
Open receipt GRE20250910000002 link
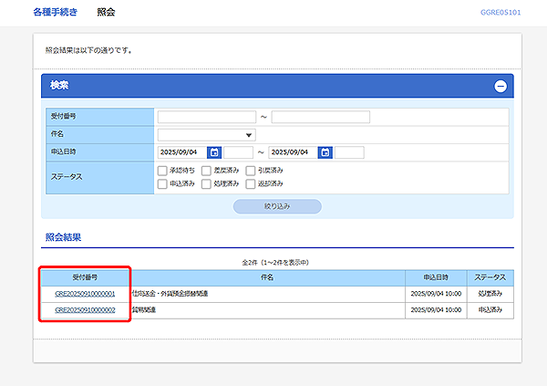[x=85, y=310]
